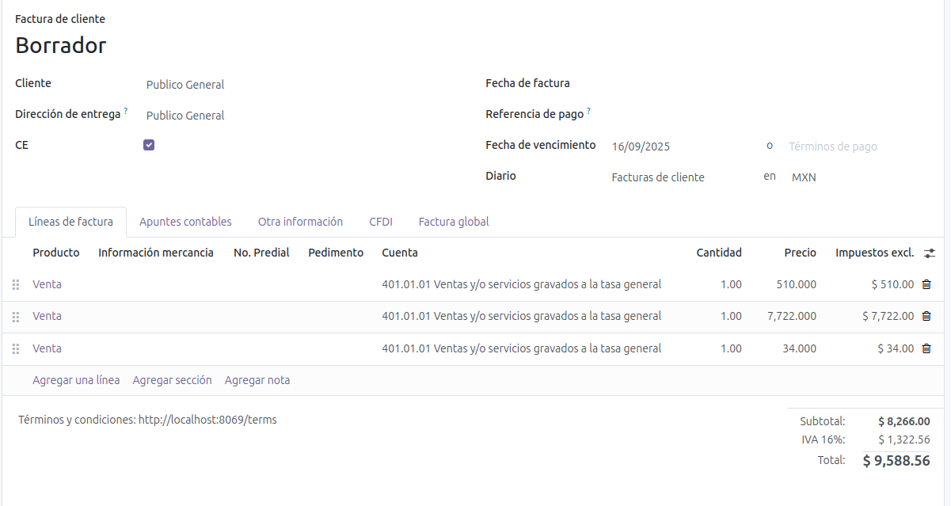Click trash icon on the $7,722.00 line
Screen dimensions: 951x506
tap(926, 316)
